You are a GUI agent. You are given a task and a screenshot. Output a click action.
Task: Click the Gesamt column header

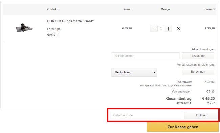click(x=210, y=9)
